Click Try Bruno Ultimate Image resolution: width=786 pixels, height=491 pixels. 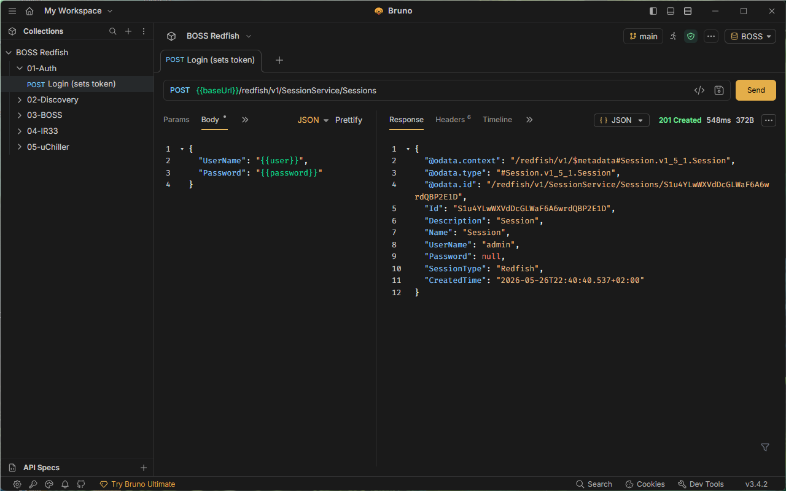click(138, 484)
